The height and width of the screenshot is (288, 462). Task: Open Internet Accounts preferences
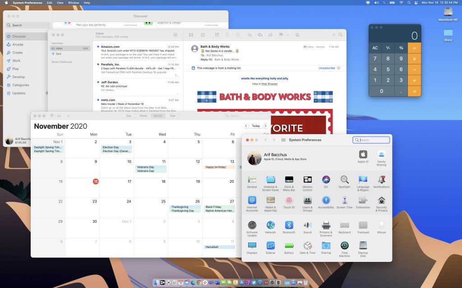pos(252,204)
